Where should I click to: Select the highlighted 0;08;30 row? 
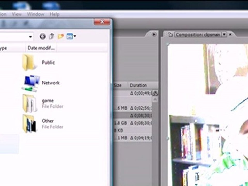(x=133, y=115)
